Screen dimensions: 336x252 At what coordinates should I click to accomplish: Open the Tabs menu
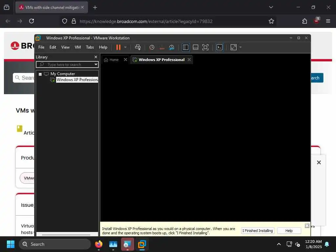coord(90,47)
